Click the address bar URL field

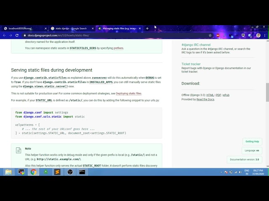coord(117,35)
